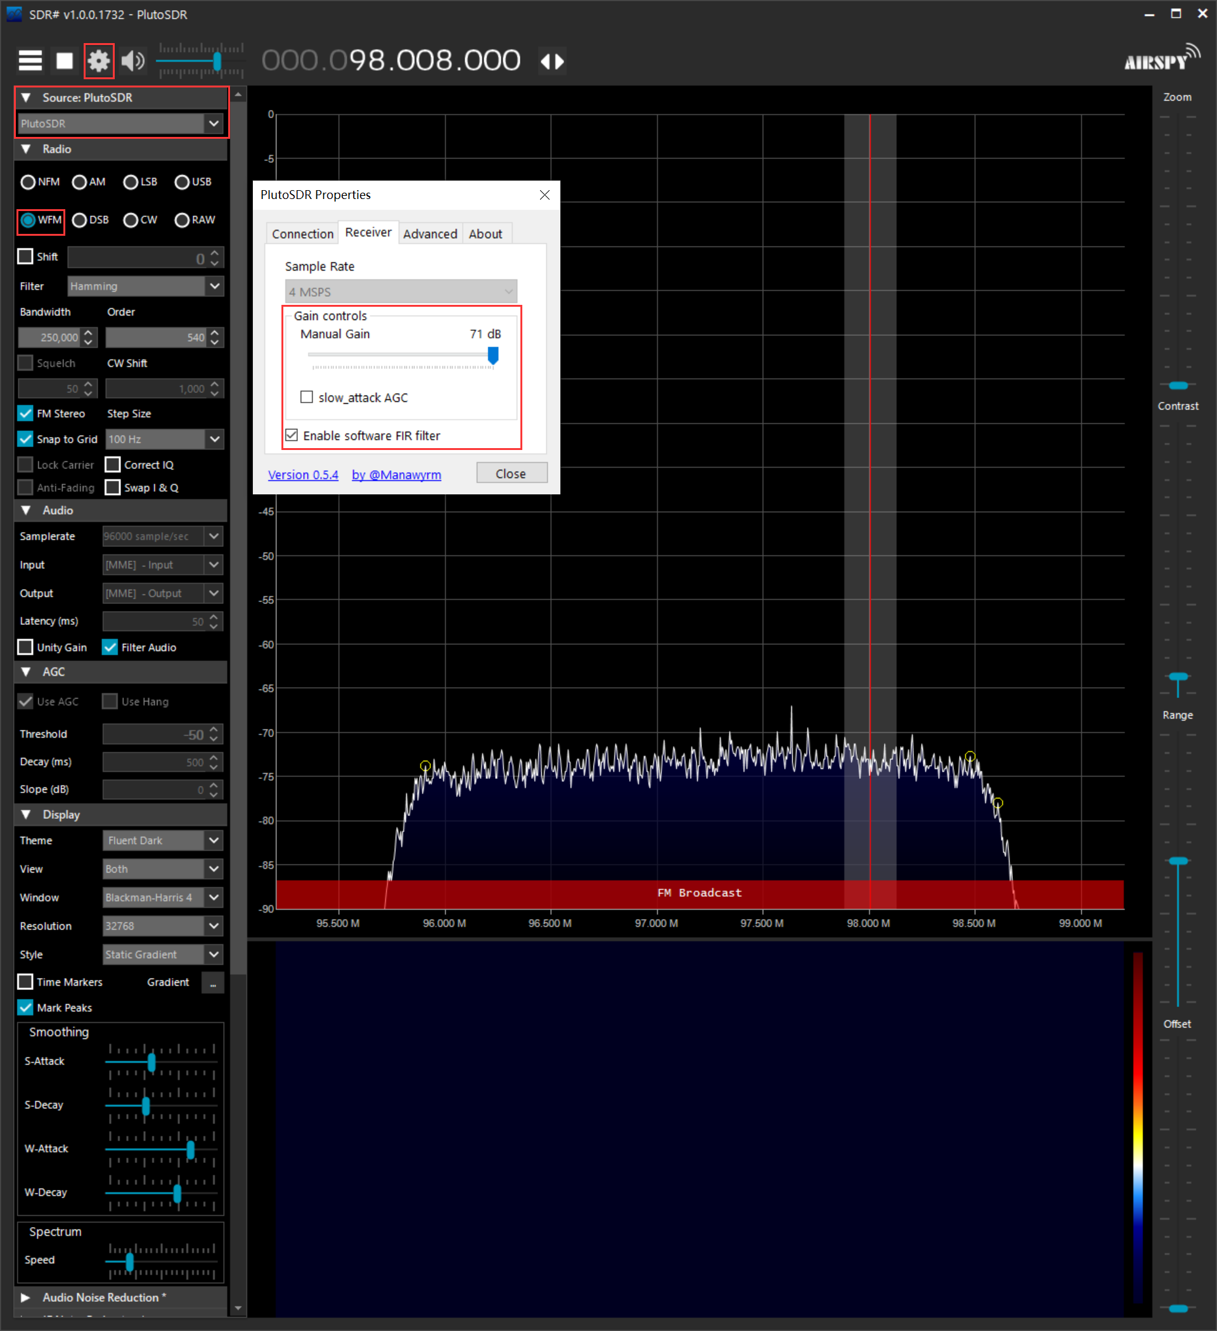Open the Theme dropdown showing Fluent Dark
Viewport: 1217px width, 1331px height.
(x=162, y=840)
